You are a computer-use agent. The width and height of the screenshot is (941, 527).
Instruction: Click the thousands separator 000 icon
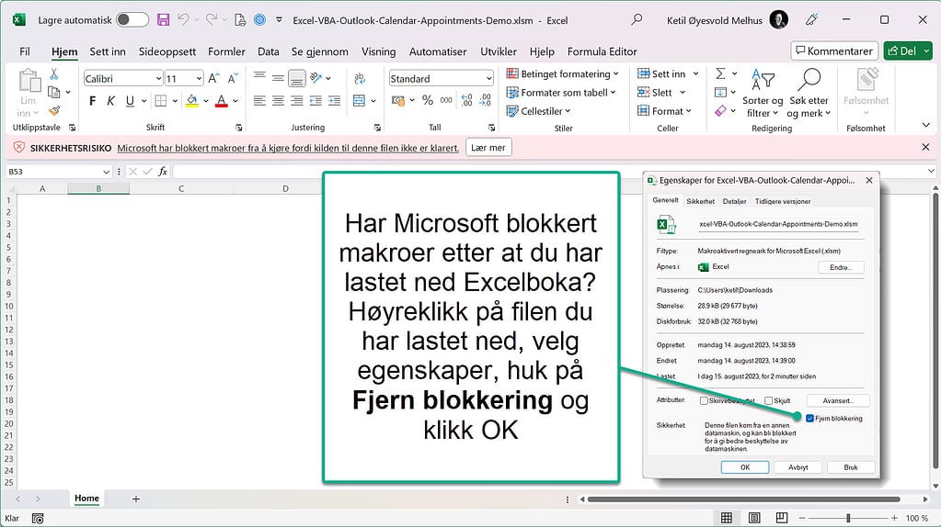click(446, 100)
